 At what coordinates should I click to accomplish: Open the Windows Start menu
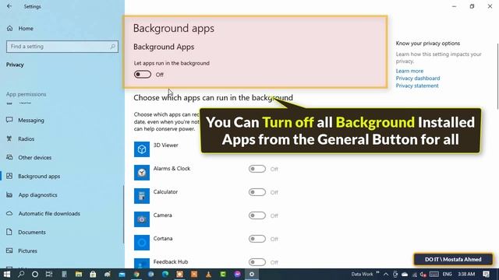7,274
